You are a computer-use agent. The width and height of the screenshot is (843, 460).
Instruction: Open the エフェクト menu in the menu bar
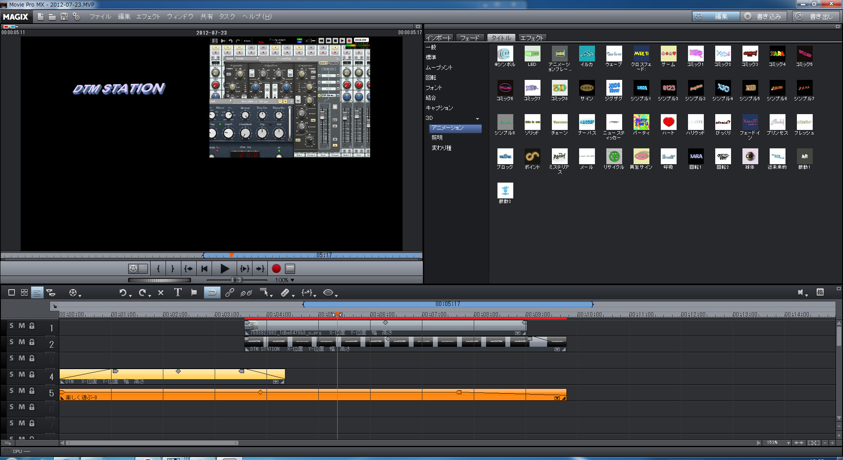(x=148, y=17)
